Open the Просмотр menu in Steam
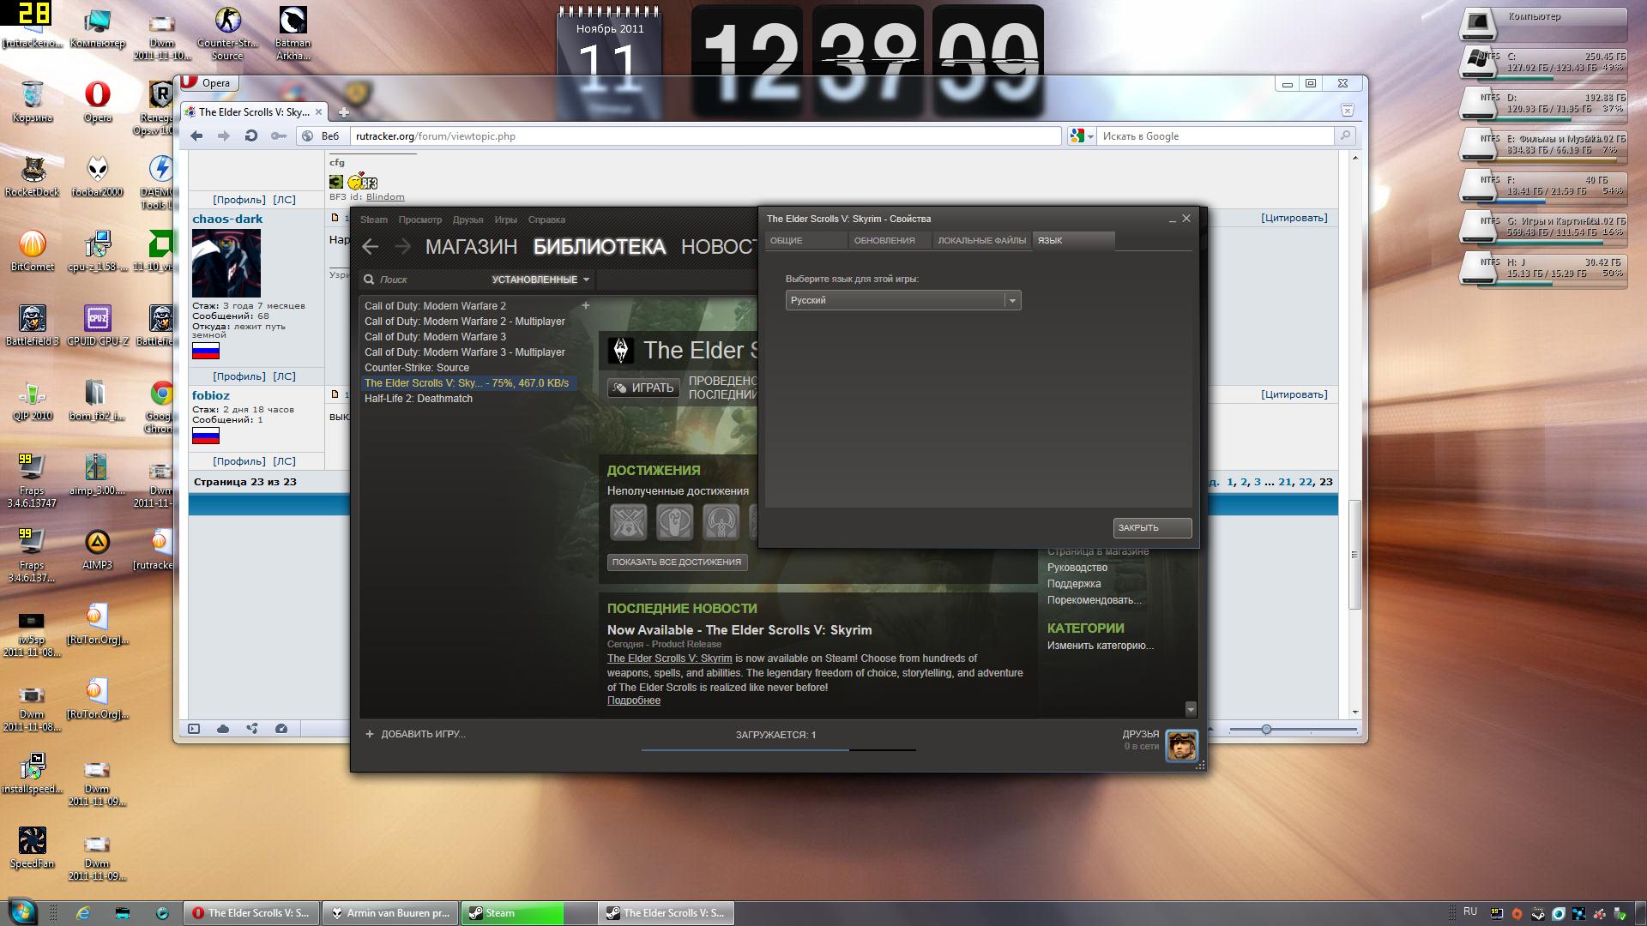 (x=420, y=219)
